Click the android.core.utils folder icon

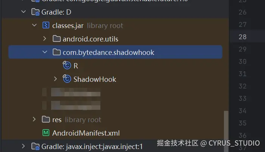[x=57, y=39]
